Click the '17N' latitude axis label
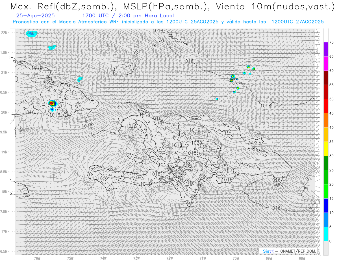The width and height of the screenshot is (339, 262). (x=5, y=231)
